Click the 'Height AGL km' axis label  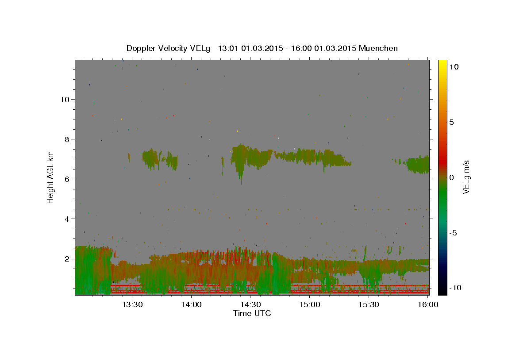tap(51, 177)
